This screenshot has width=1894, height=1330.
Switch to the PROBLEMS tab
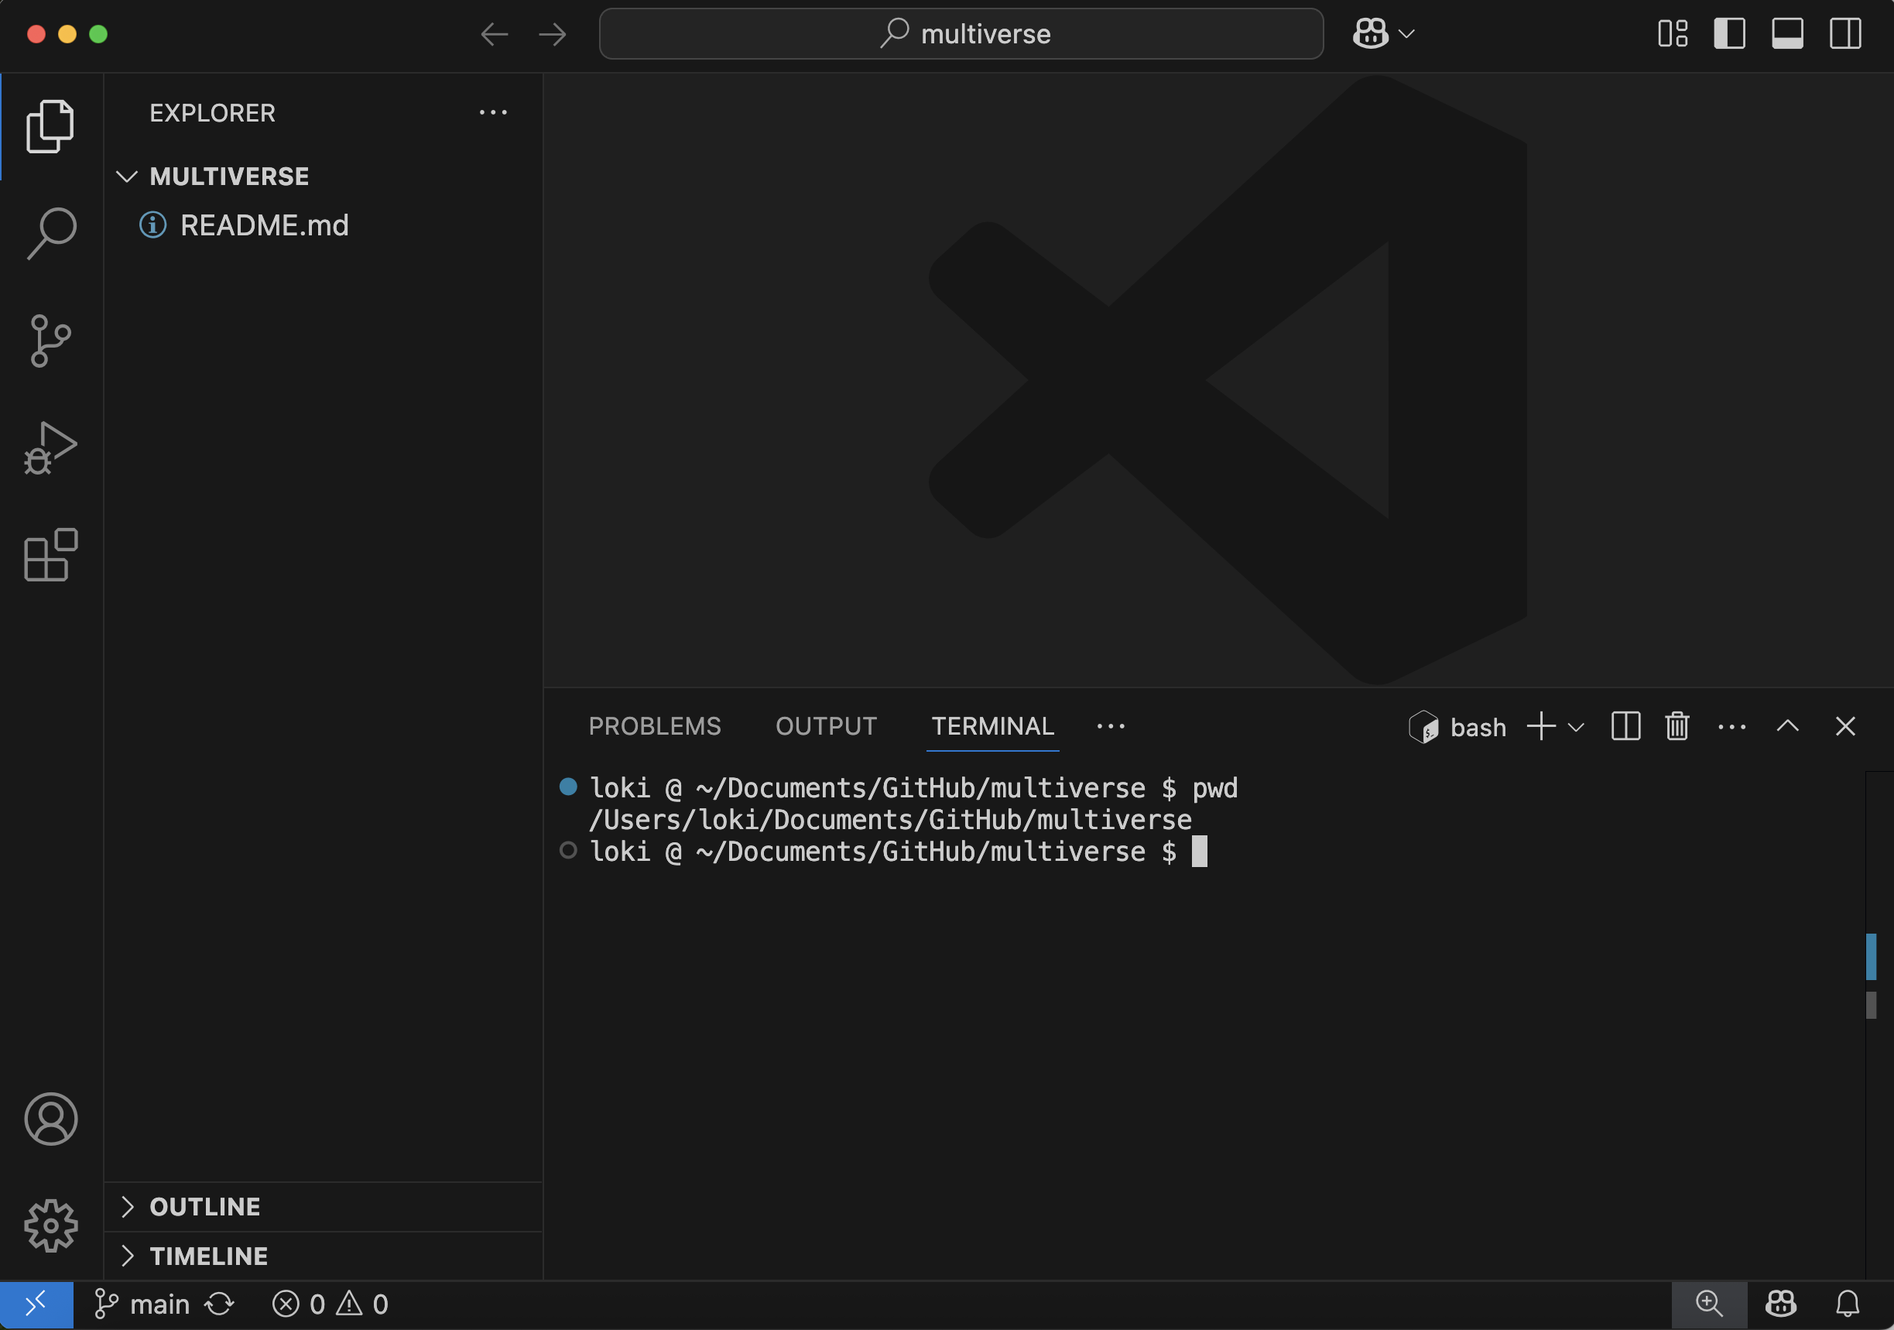(654, 727)
